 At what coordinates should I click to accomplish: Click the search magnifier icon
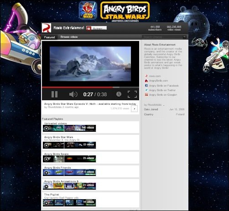point(185,37)
